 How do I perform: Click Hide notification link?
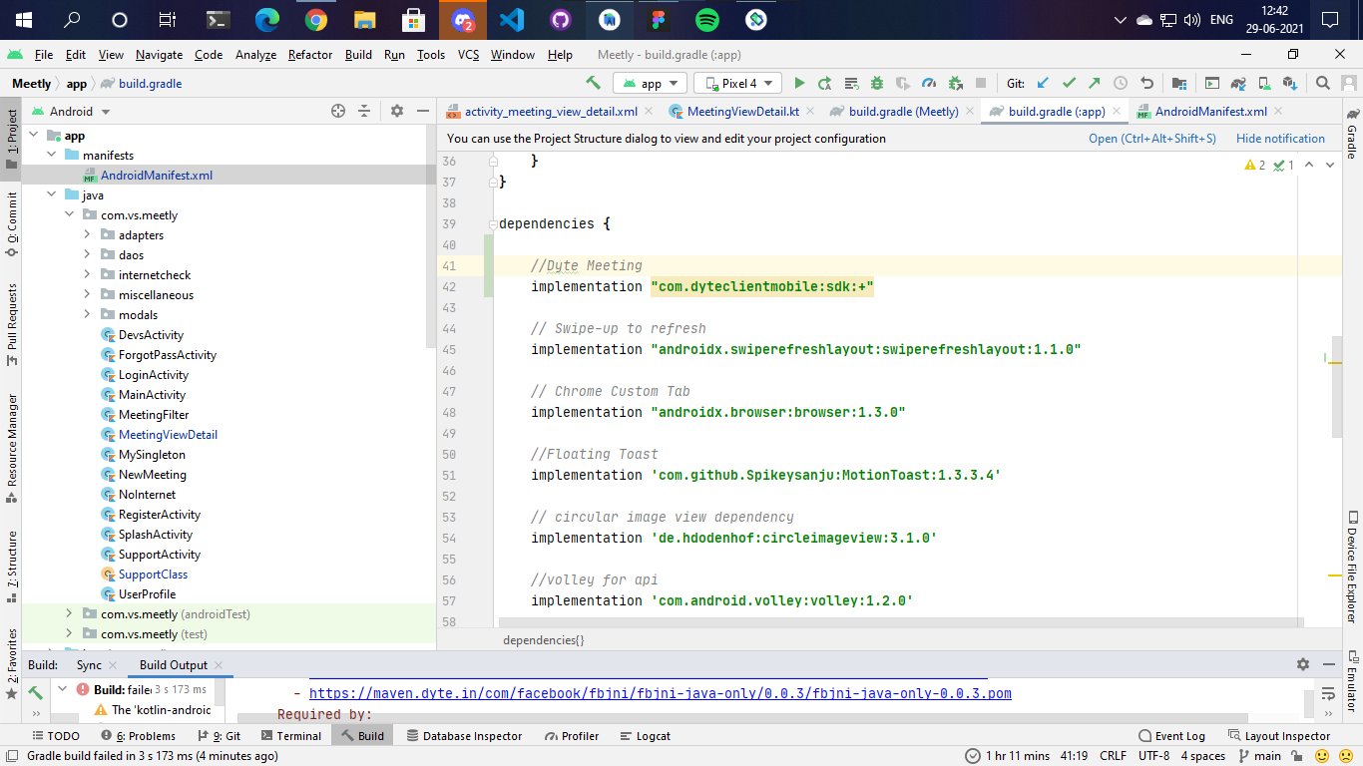(x=1280, y=139)
